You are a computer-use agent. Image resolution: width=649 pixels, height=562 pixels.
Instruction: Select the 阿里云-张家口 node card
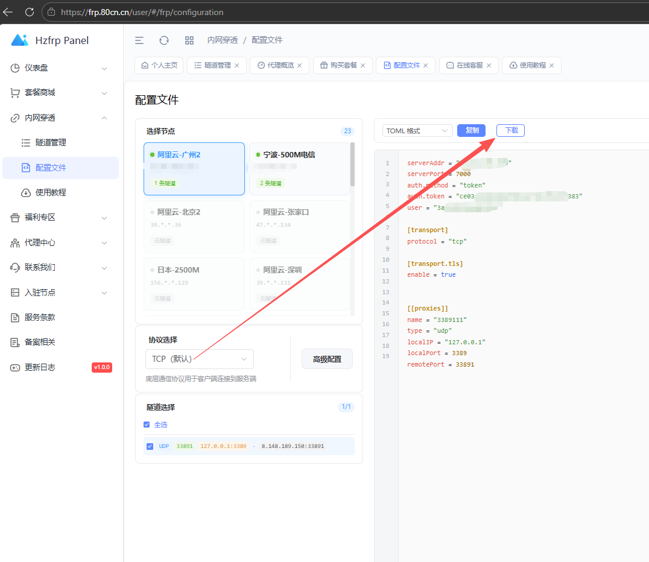300,226
